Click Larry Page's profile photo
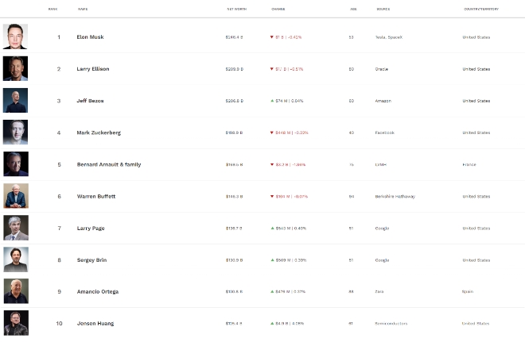Screen dimensions: 525x342 coord(15,228)
